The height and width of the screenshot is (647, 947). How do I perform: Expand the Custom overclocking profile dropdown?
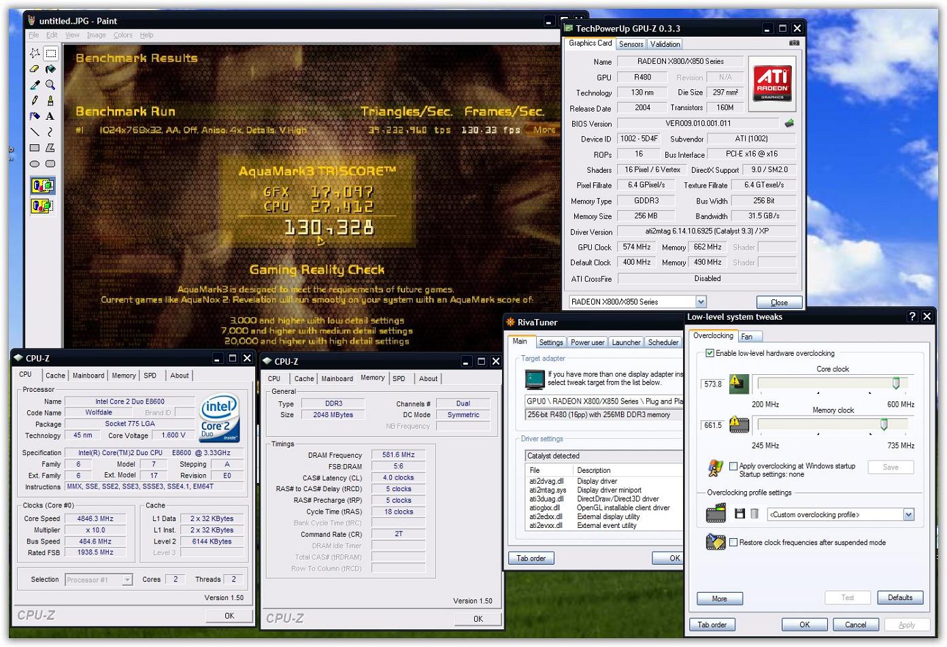point(908,514)
